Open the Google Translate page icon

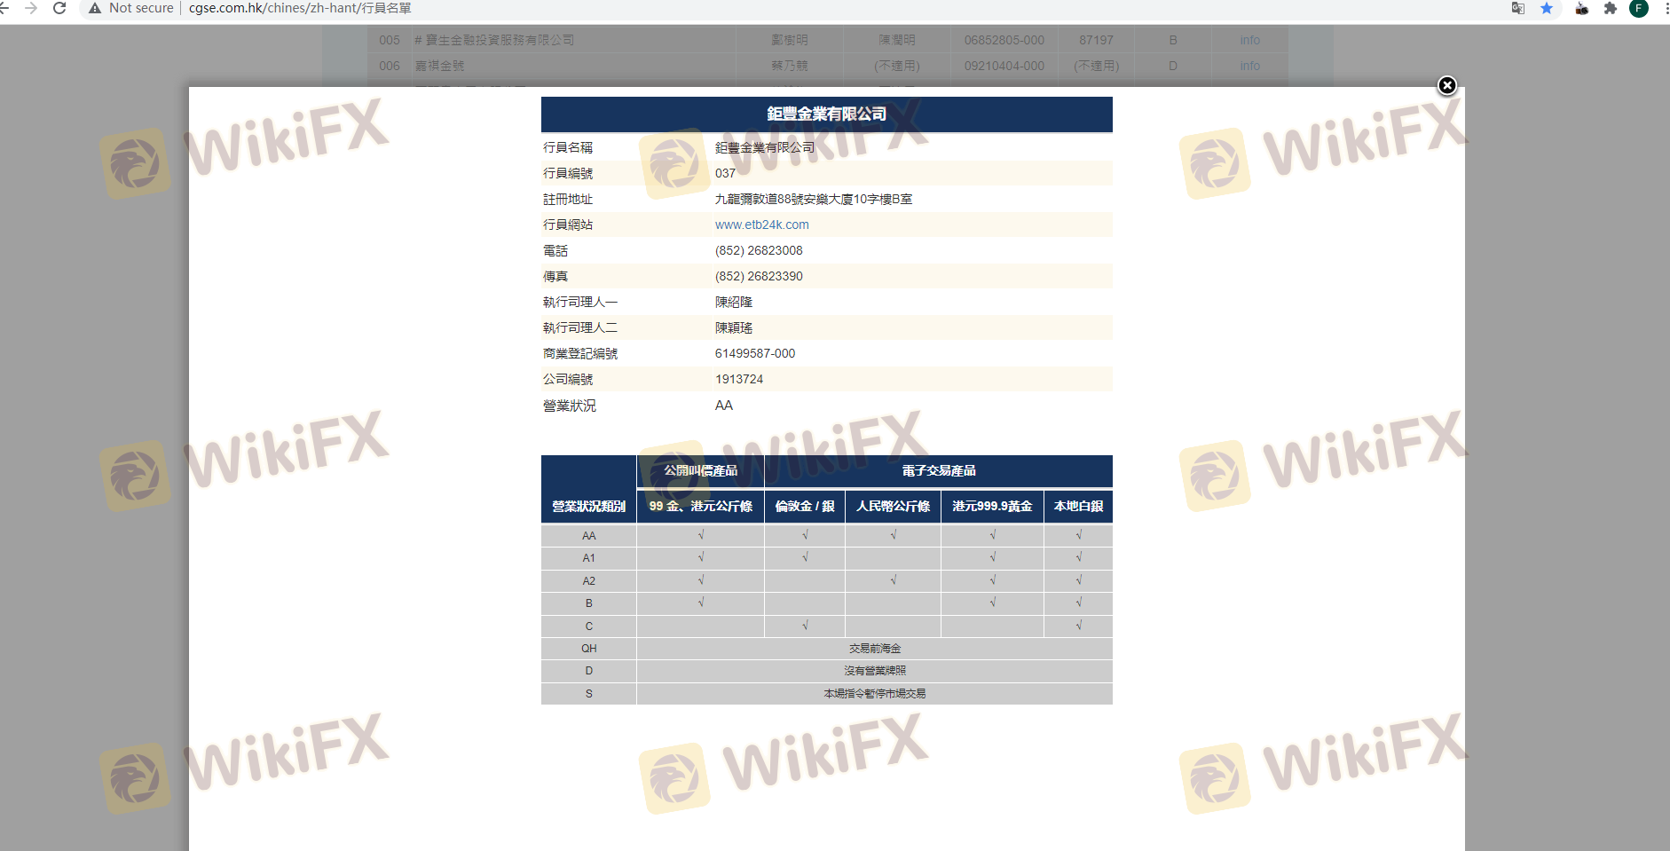[1518, 8]
